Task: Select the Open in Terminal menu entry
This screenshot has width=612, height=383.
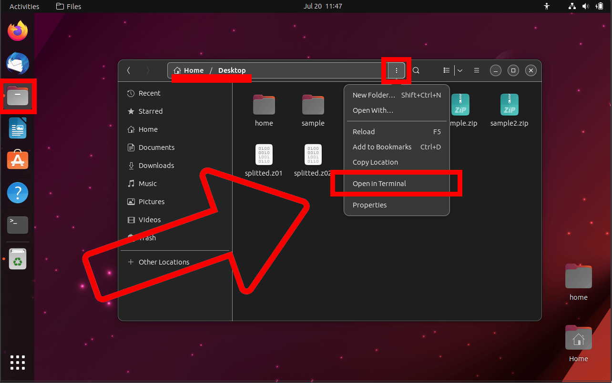Action: click(x=379, y=183)
